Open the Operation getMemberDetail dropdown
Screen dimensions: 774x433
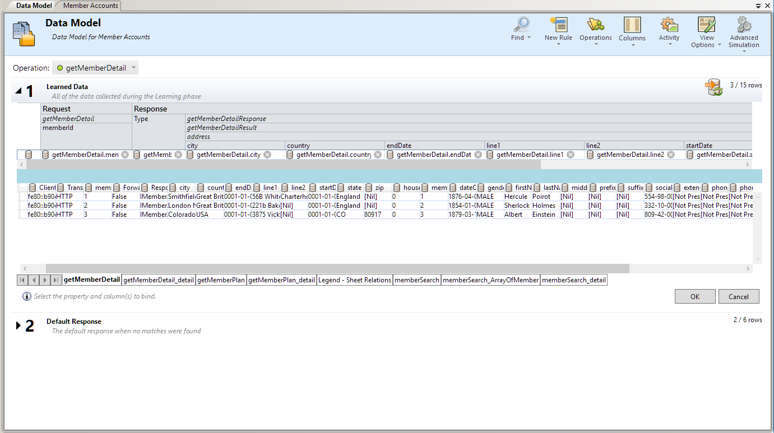[95, 68]
